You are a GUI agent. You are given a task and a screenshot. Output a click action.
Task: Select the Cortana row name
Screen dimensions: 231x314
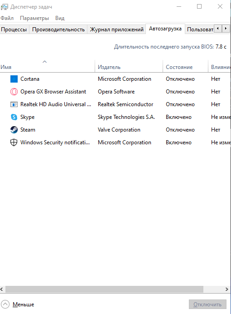coord(30,79)
